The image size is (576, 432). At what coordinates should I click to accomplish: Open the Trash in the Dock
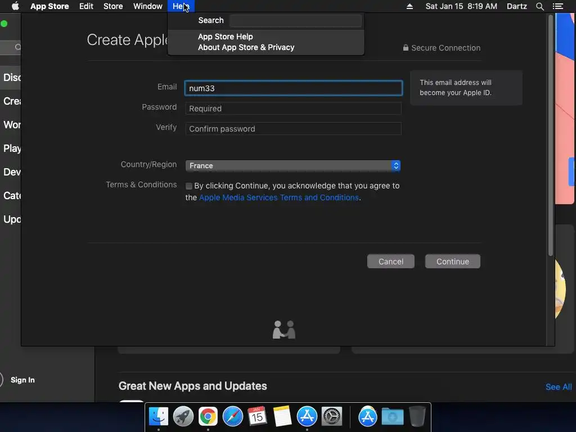[417, 417]
